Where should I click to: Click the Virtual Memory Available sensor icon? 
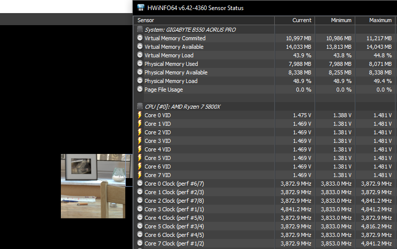(x=140, y=47)
